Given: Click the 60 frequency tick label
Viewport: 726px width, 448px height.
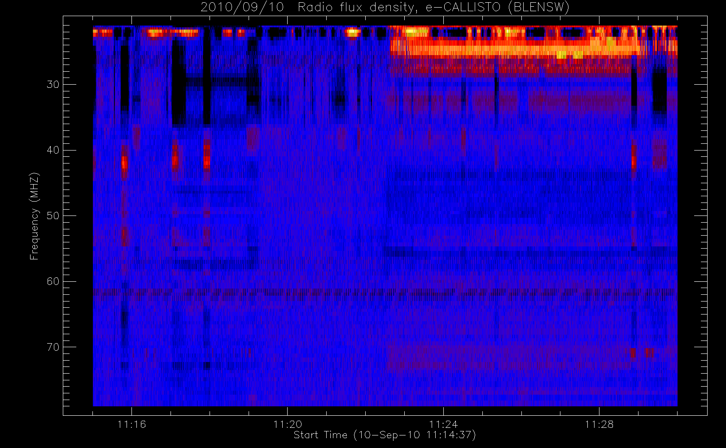Looking at the screenshot, I should pos(53,281).
